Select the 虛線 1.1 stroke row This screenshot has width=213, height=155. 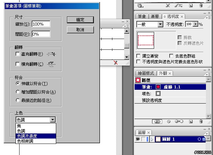coord(170,87)
